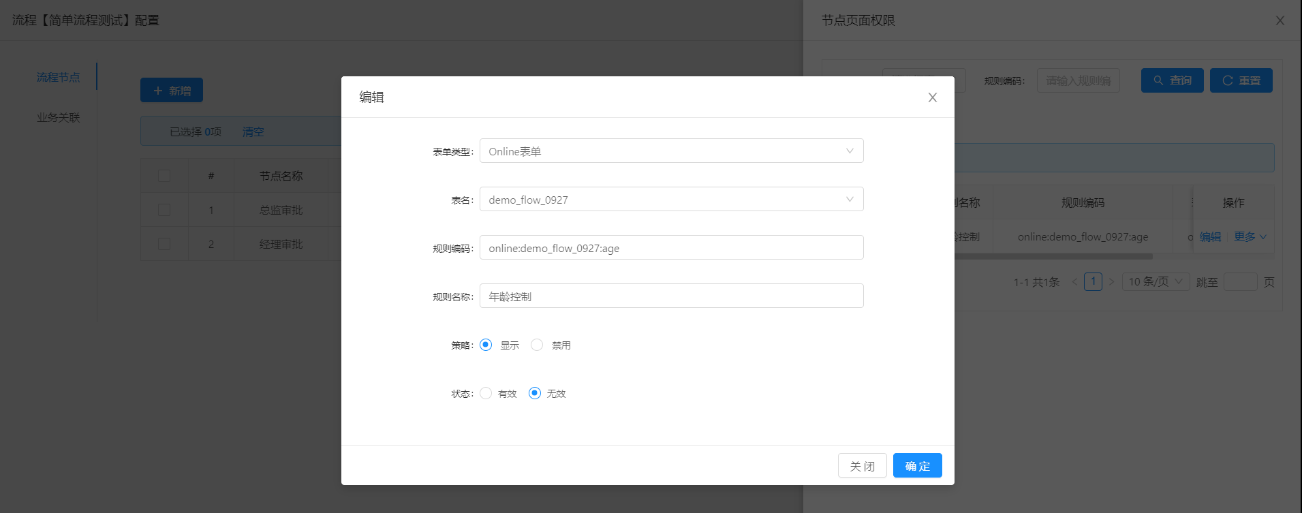Switch to 流程节点 tab
This screenshot has width=1302, height=513.
(59, 77)
